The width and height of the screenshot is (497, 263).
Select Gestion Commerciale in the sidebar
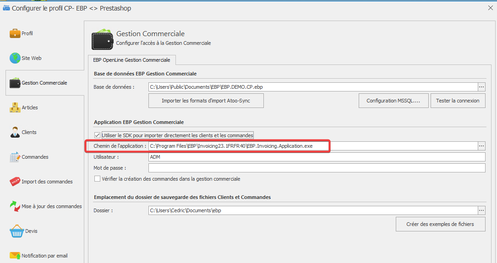(x=44, y=83)
